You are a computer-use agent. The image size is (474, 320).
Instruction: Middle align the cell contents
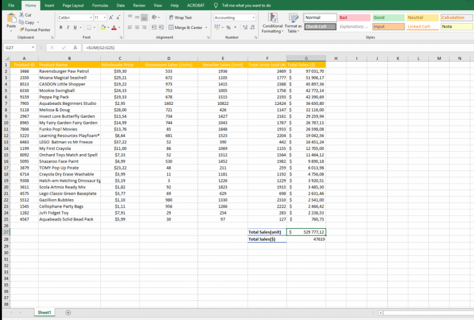[137, 18]
